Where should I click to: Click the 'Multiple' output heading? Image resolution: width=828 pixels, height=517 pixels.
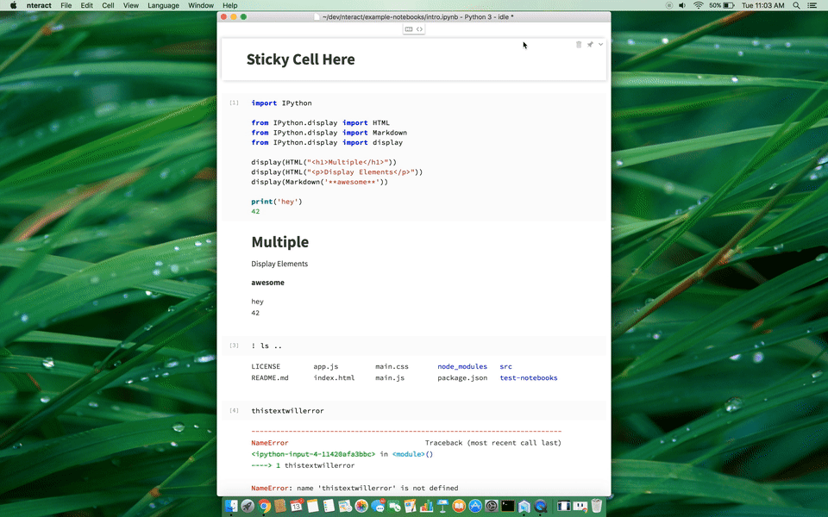coord(279,241)
